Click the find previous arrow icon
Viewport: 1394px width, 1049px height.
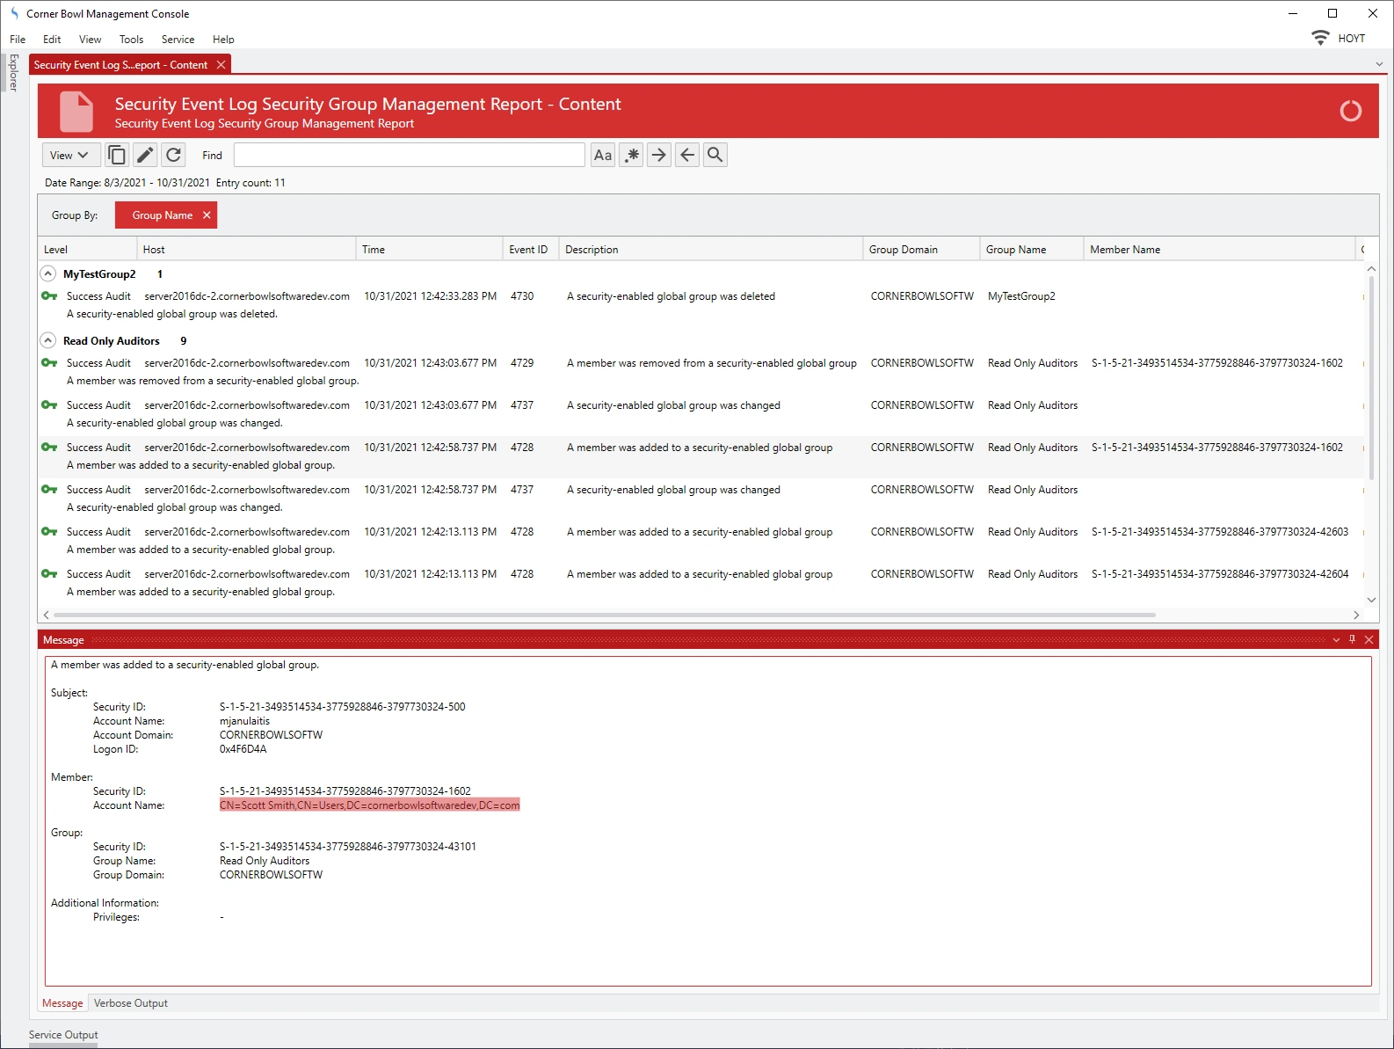687,156
